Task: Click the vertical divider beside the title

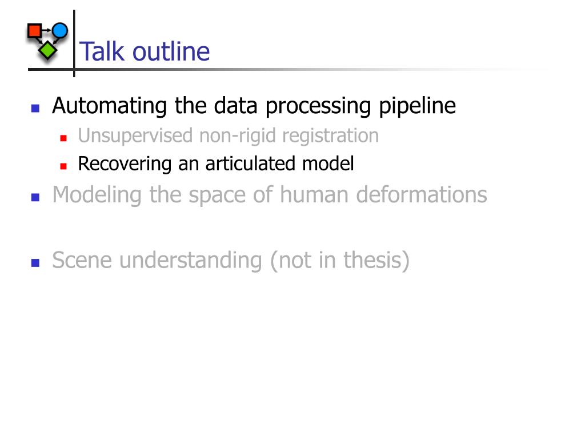Action: pos(74,43)
